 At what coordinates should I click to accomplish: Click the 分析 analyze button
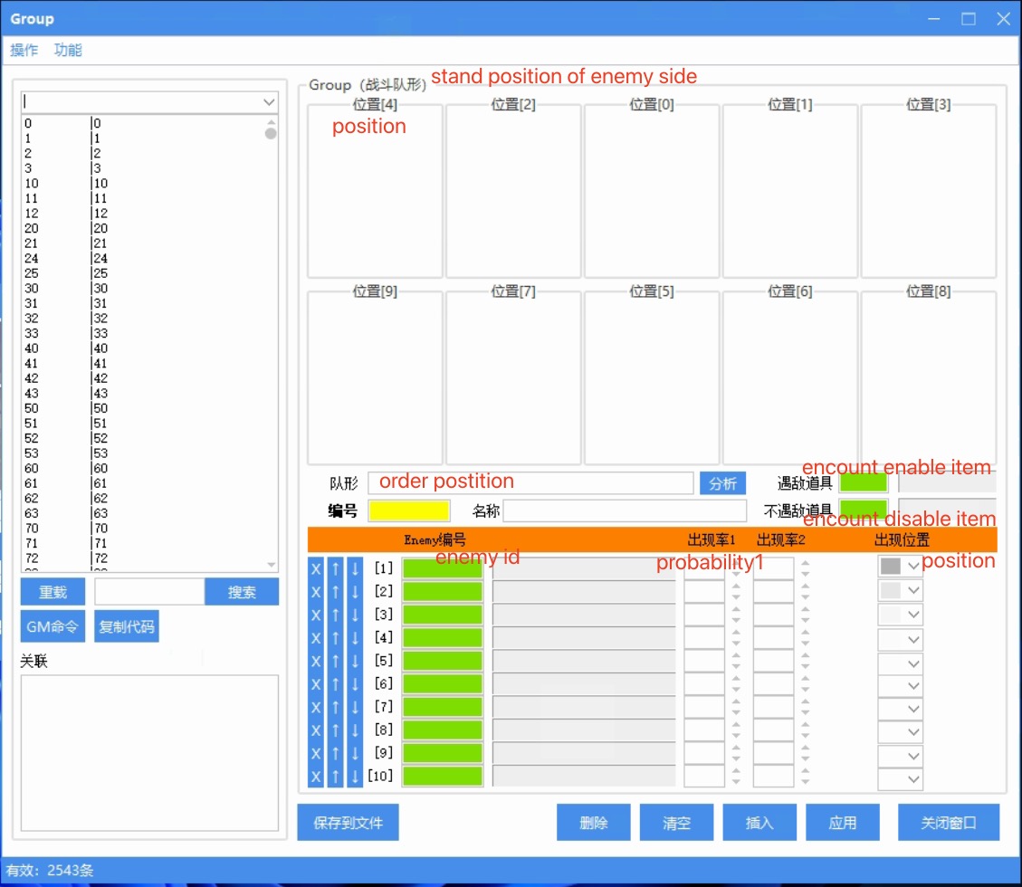(722, 483)
